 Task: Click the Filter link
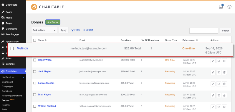[x=77, y=30]
